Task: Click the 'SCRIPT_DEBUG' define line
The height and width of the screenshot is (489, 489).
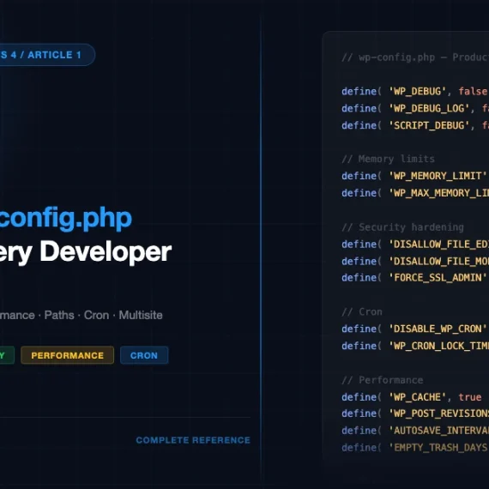Action: (x=415, y=125)
